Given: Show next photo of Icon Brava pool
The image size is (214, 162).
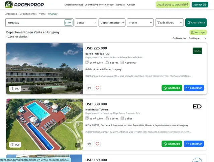Looking at the screenshot, I should tap(78, 125).
